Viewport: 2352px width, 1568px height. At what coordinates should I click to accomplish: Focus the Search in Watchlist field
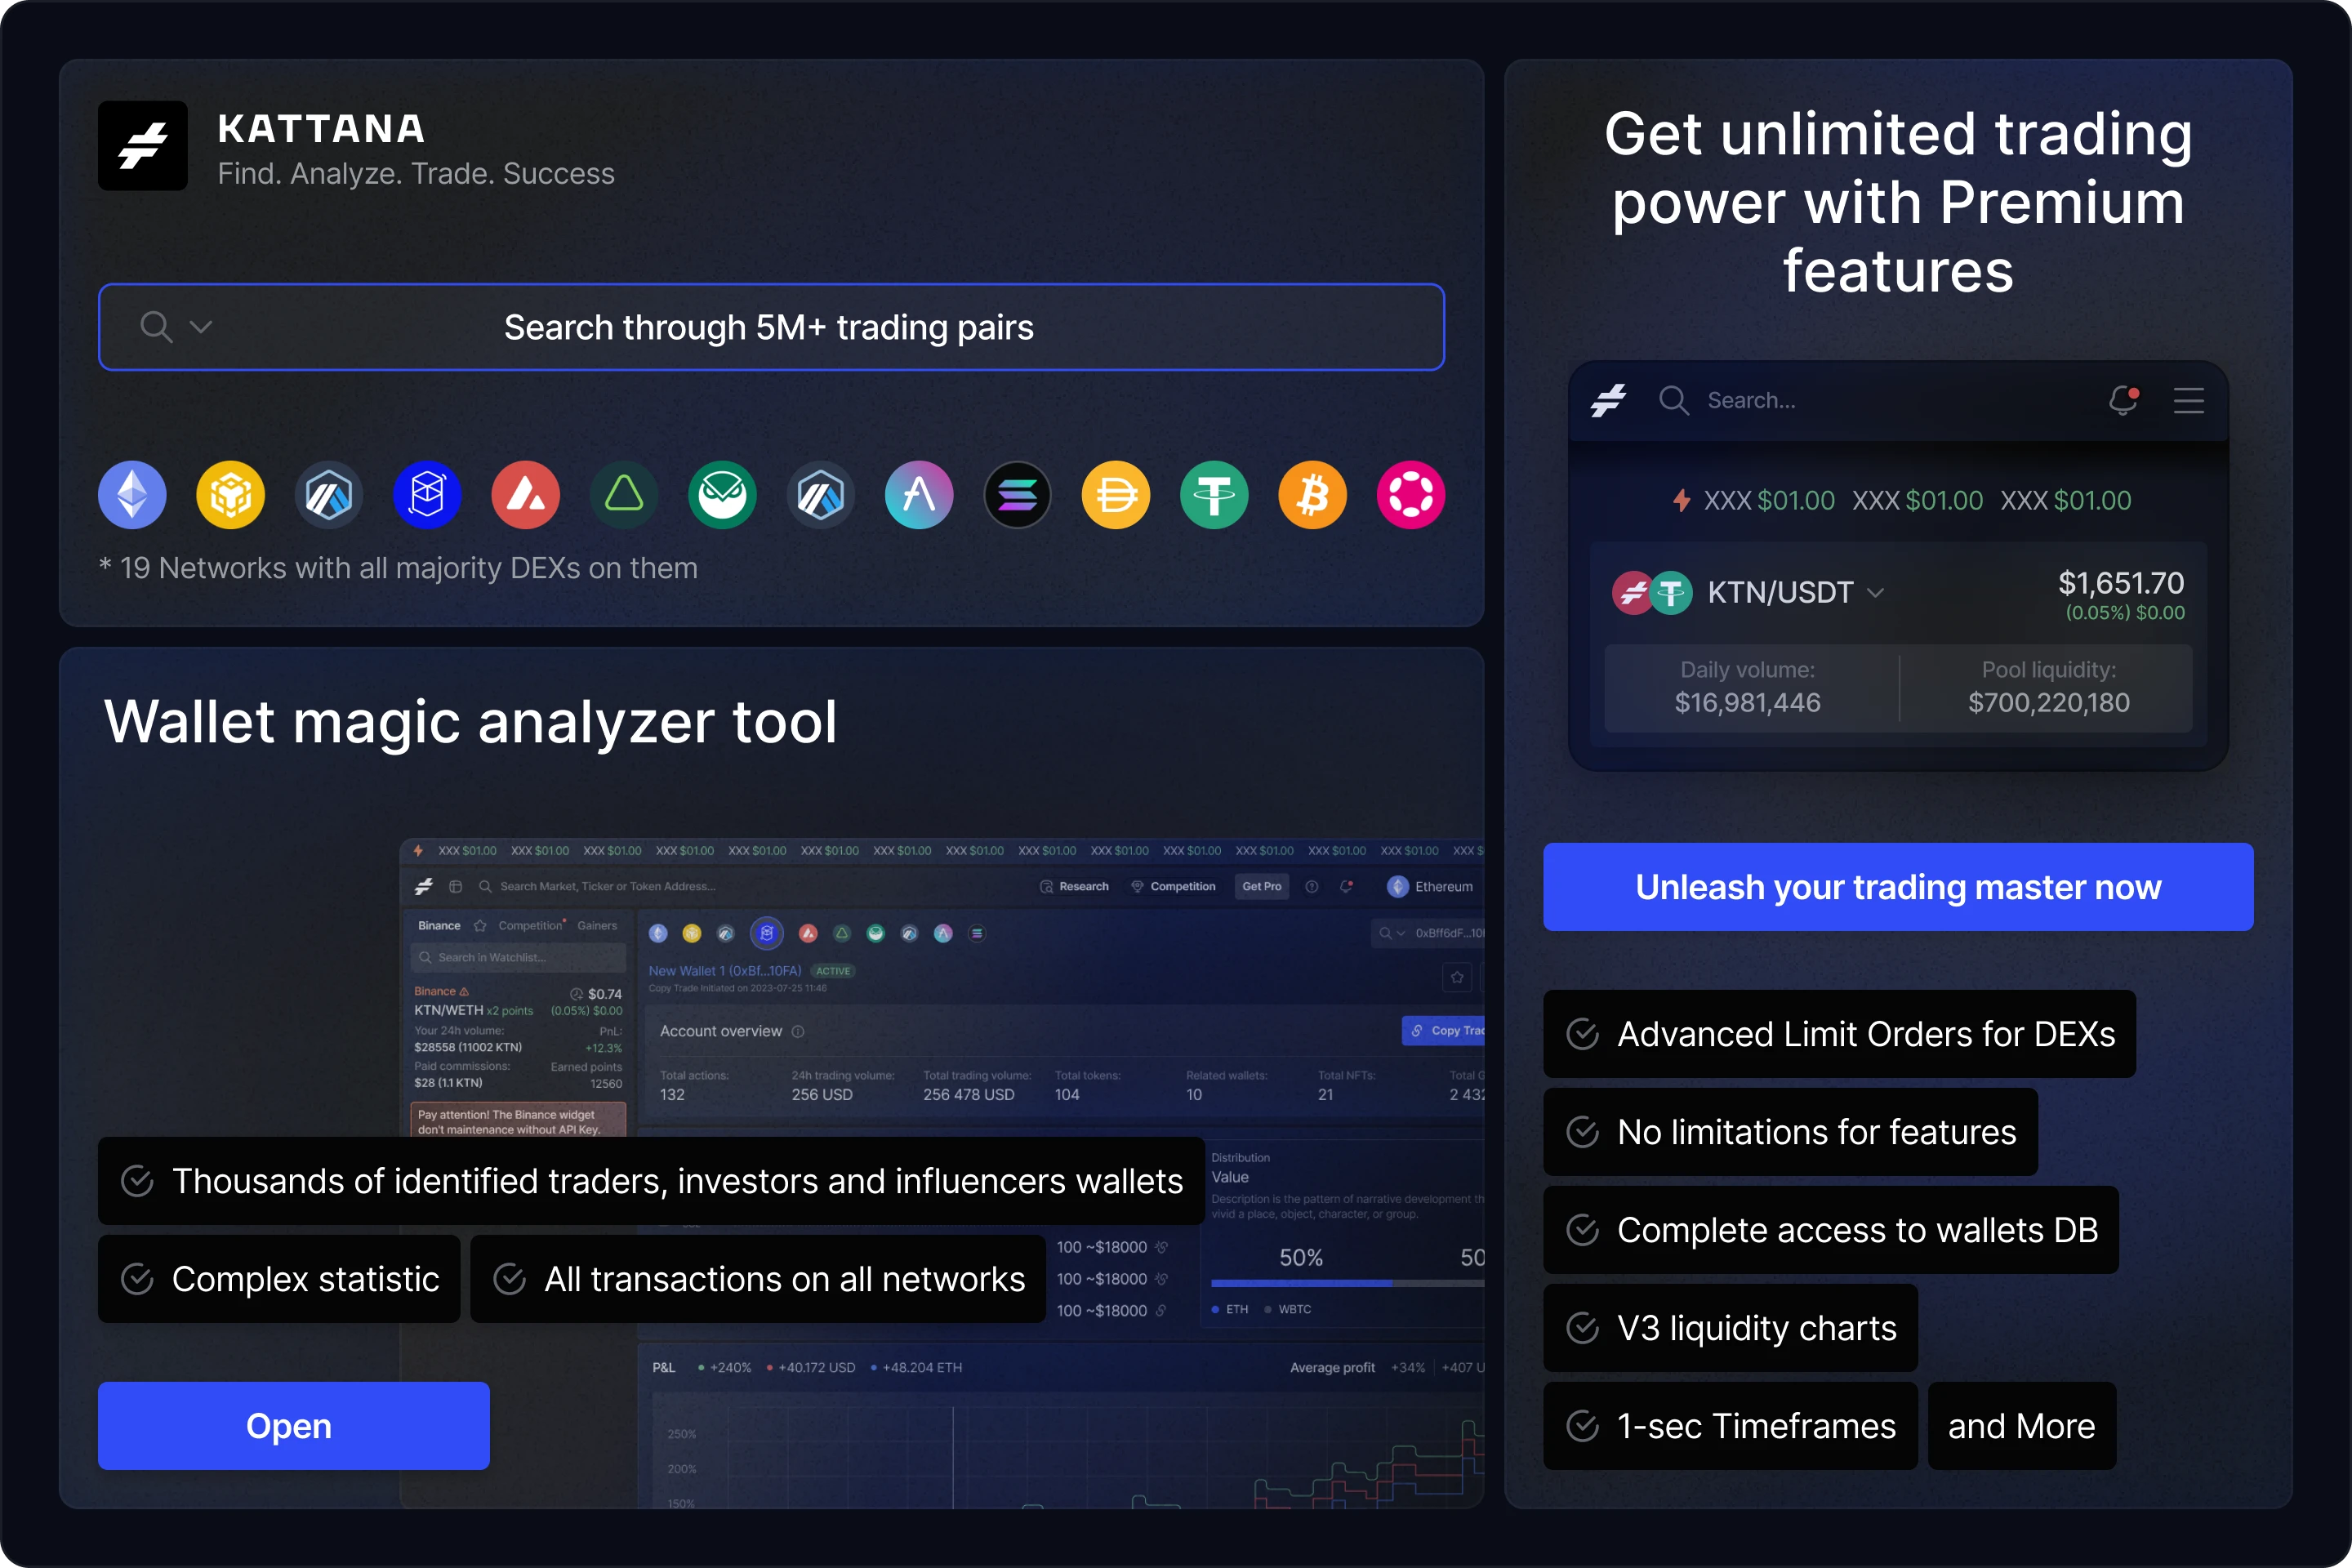[x=518, y=957]
